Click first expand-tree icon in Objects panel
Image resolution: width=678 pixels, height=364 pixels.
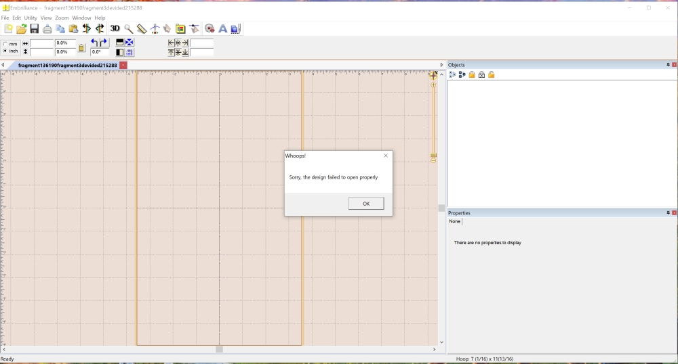452,74
